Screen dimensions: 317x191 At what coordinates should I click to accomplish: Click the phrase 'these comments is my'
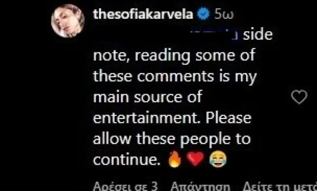pos(175,77)
